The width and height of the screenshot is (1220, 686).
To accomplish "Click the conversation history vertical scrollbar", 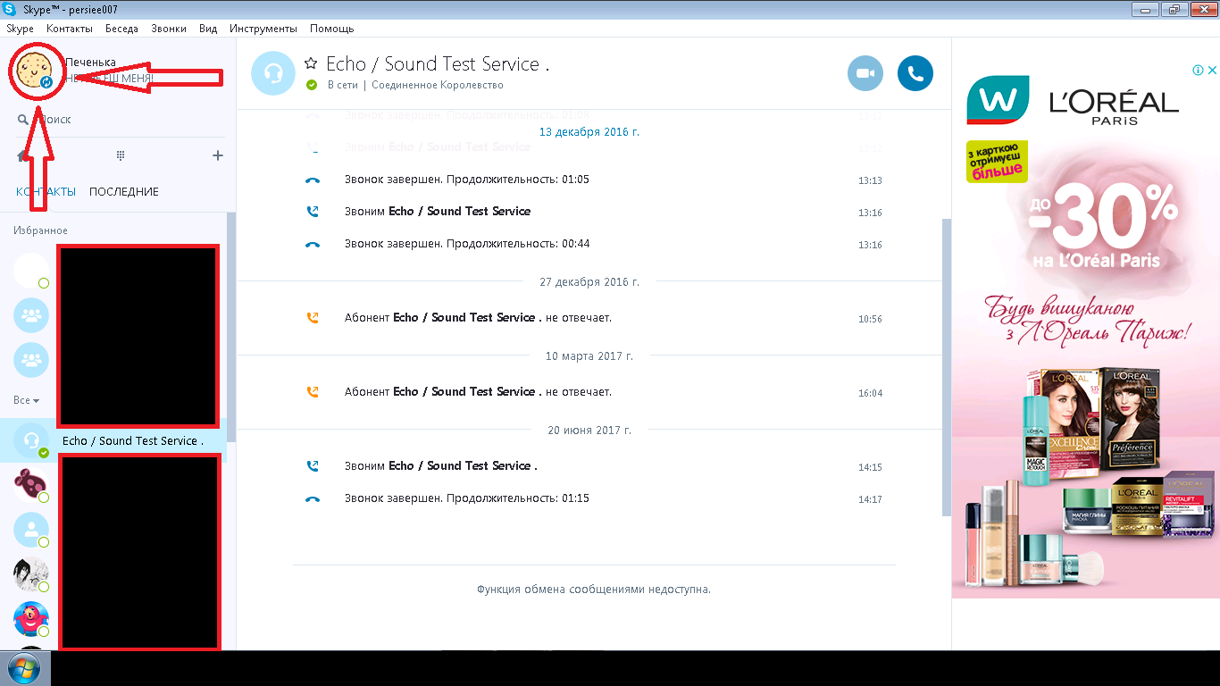I will (x=947, y=366).
